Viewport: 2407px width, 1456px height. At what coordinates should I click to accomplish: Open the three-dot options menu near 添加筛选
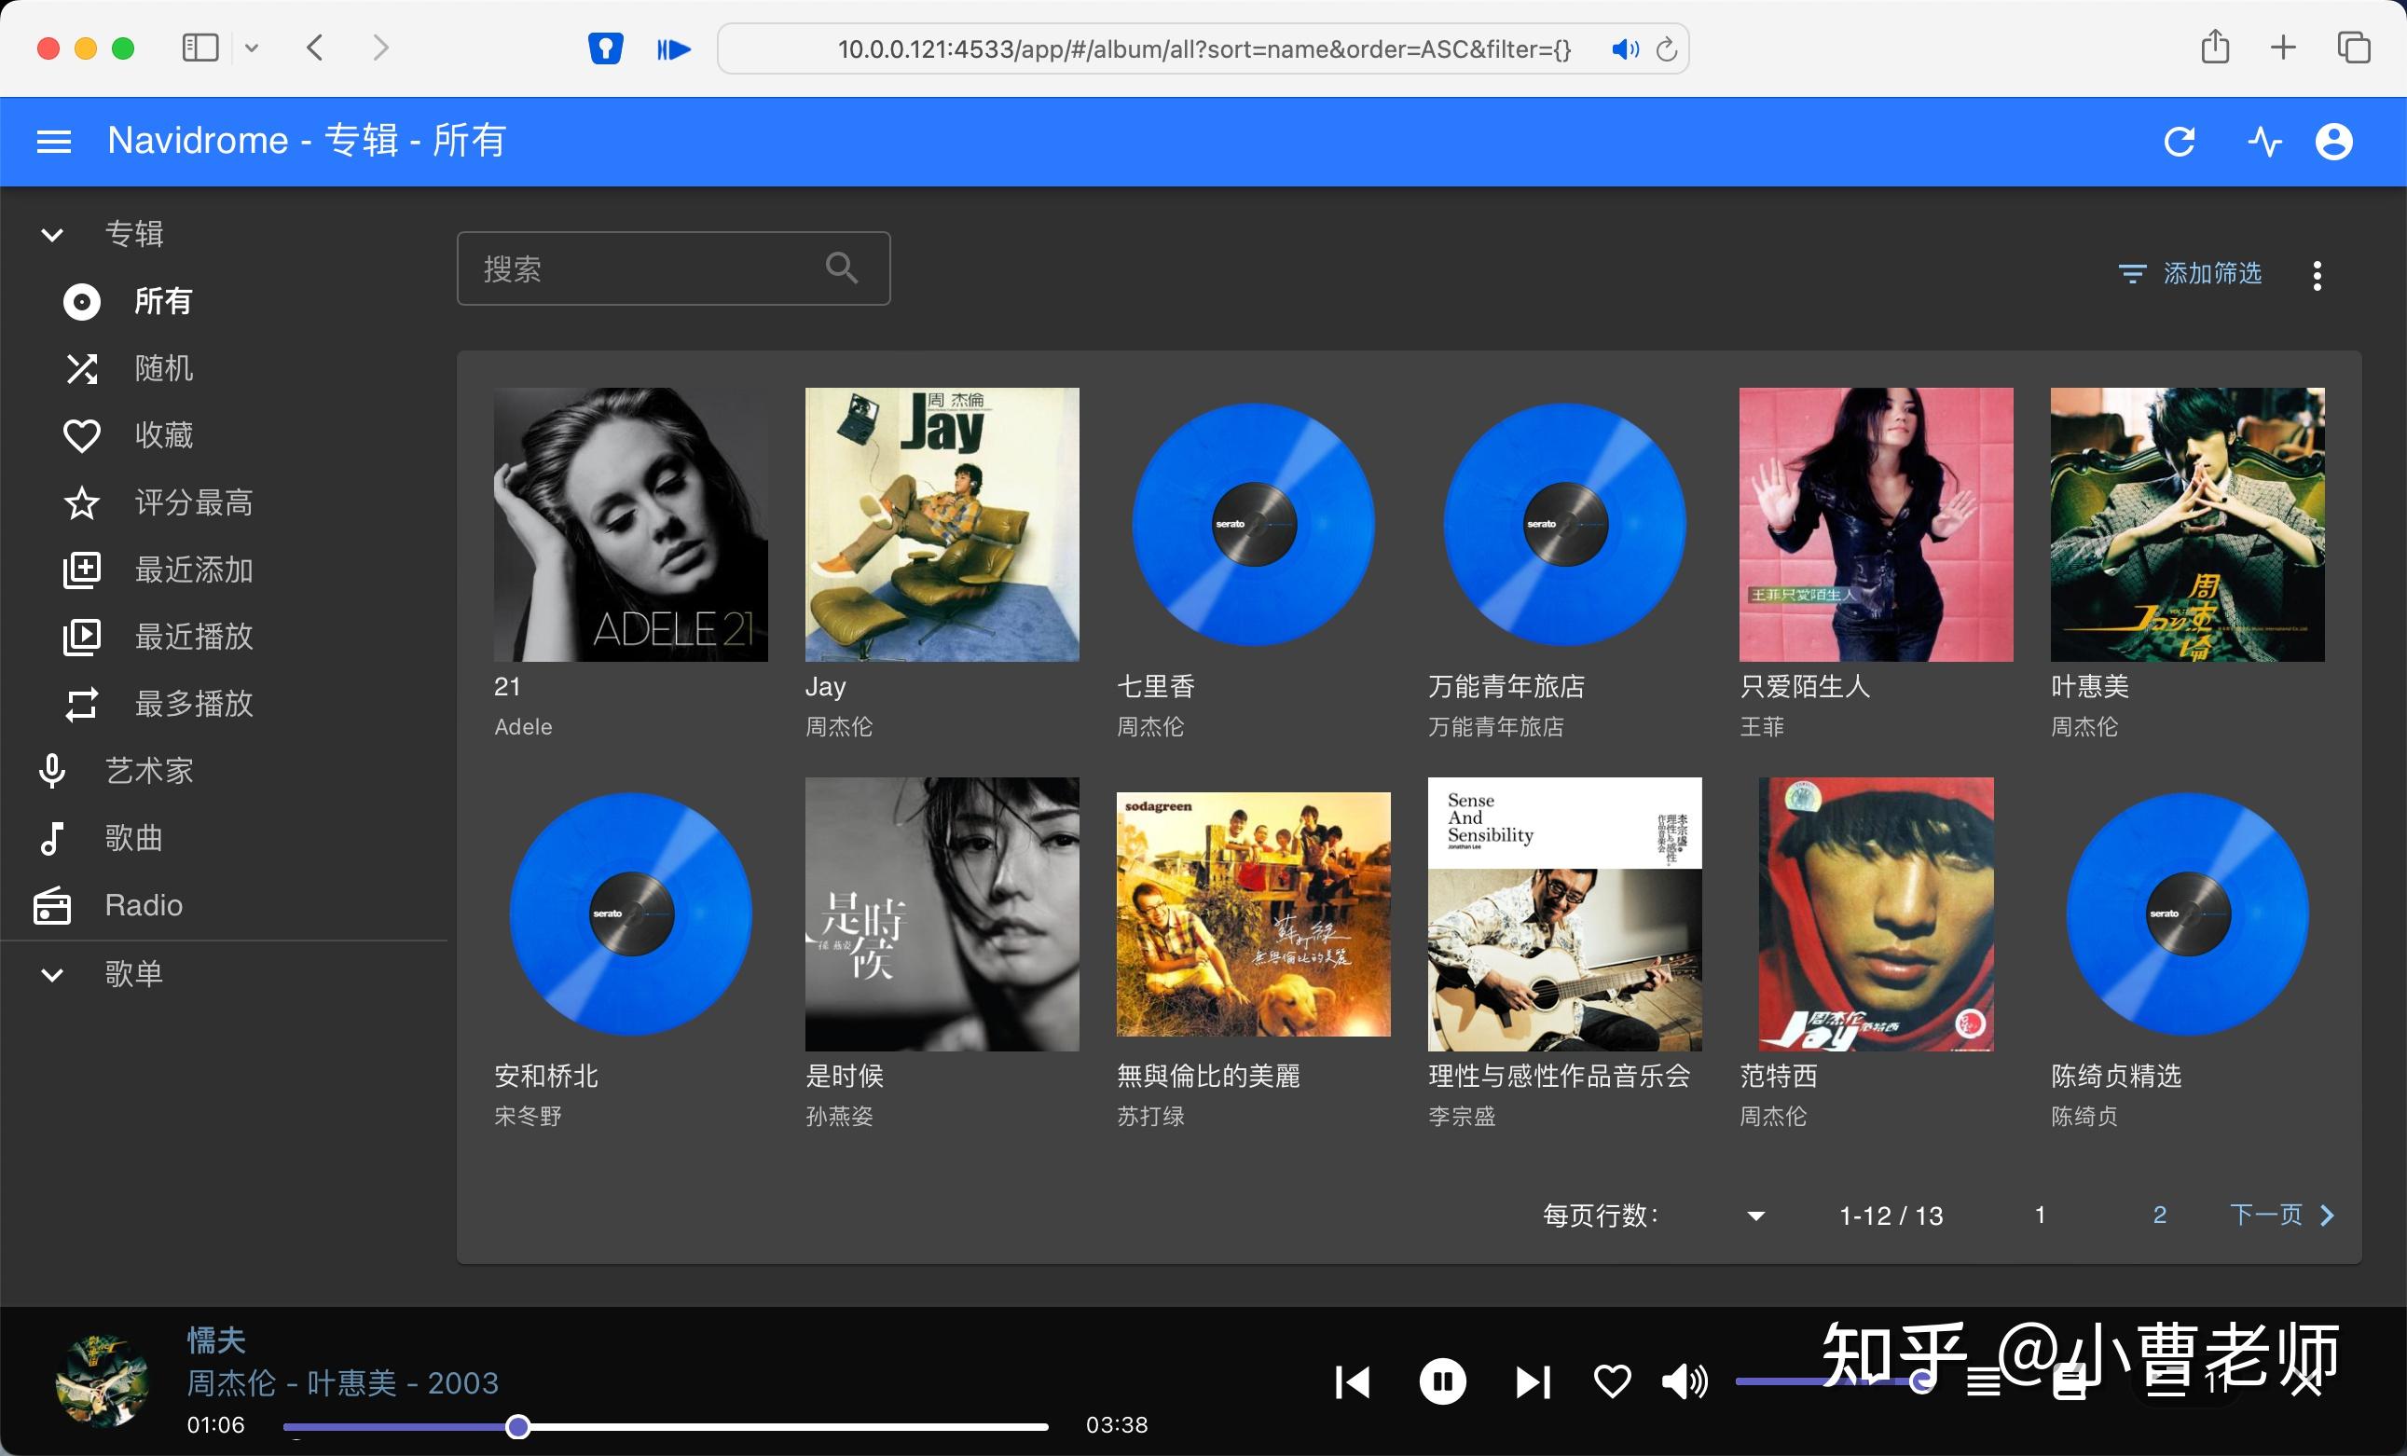point(2318,274)
